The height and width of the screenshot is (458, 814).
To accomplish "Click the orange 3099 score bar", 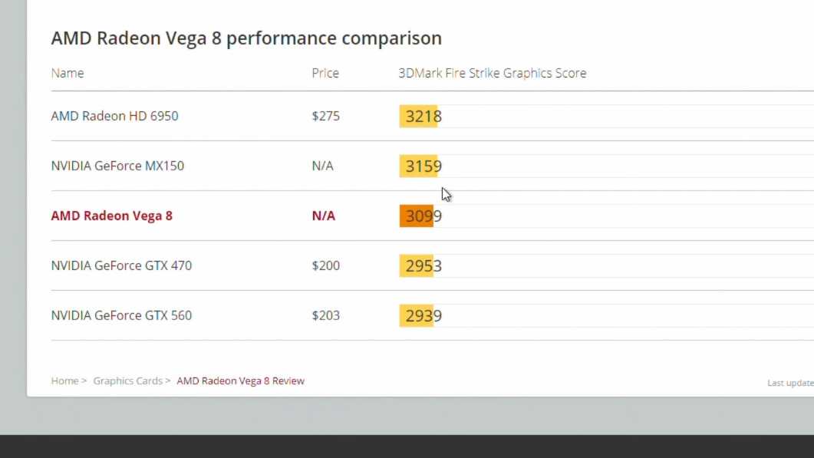I will [417, 216].
